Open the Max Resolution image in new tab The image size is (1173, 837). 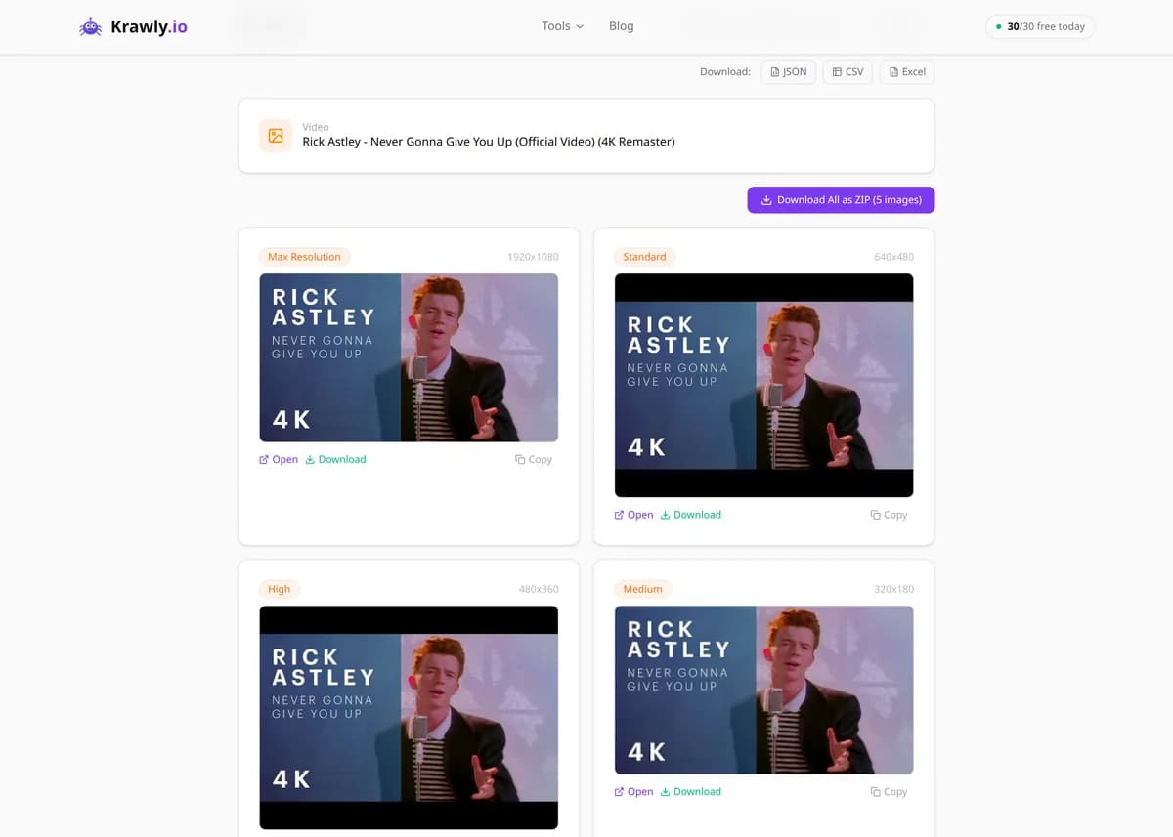(x=279, y=459)
